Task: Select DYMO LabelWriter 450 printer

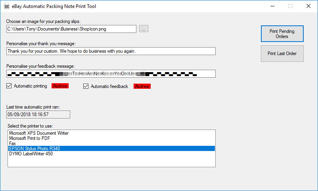Action: [x=111, y=154]
